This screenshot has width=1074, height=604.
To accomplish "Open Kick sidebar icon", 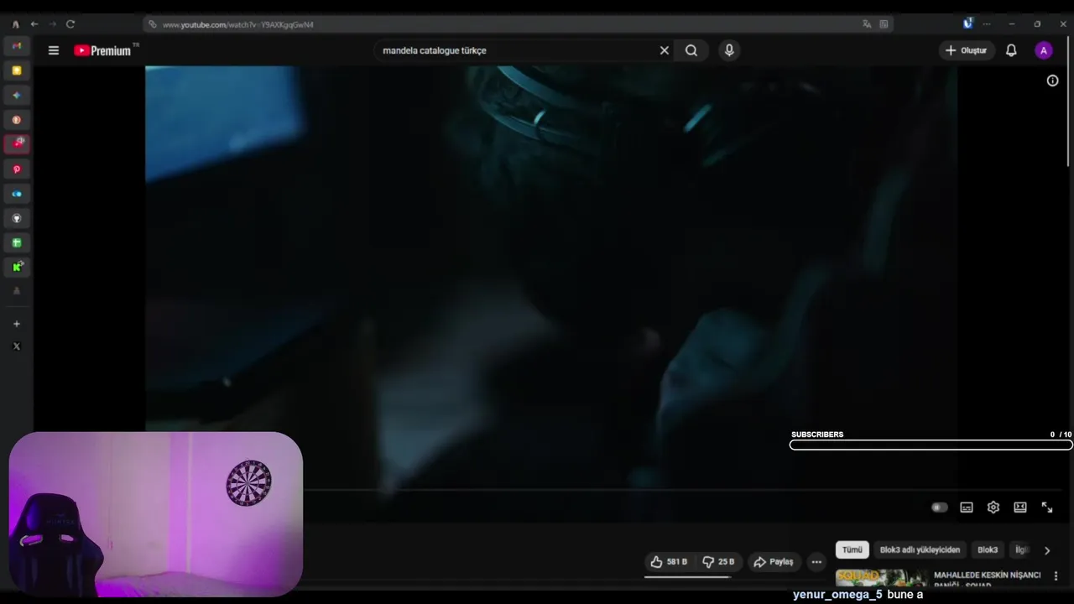I will pos(16,267).
